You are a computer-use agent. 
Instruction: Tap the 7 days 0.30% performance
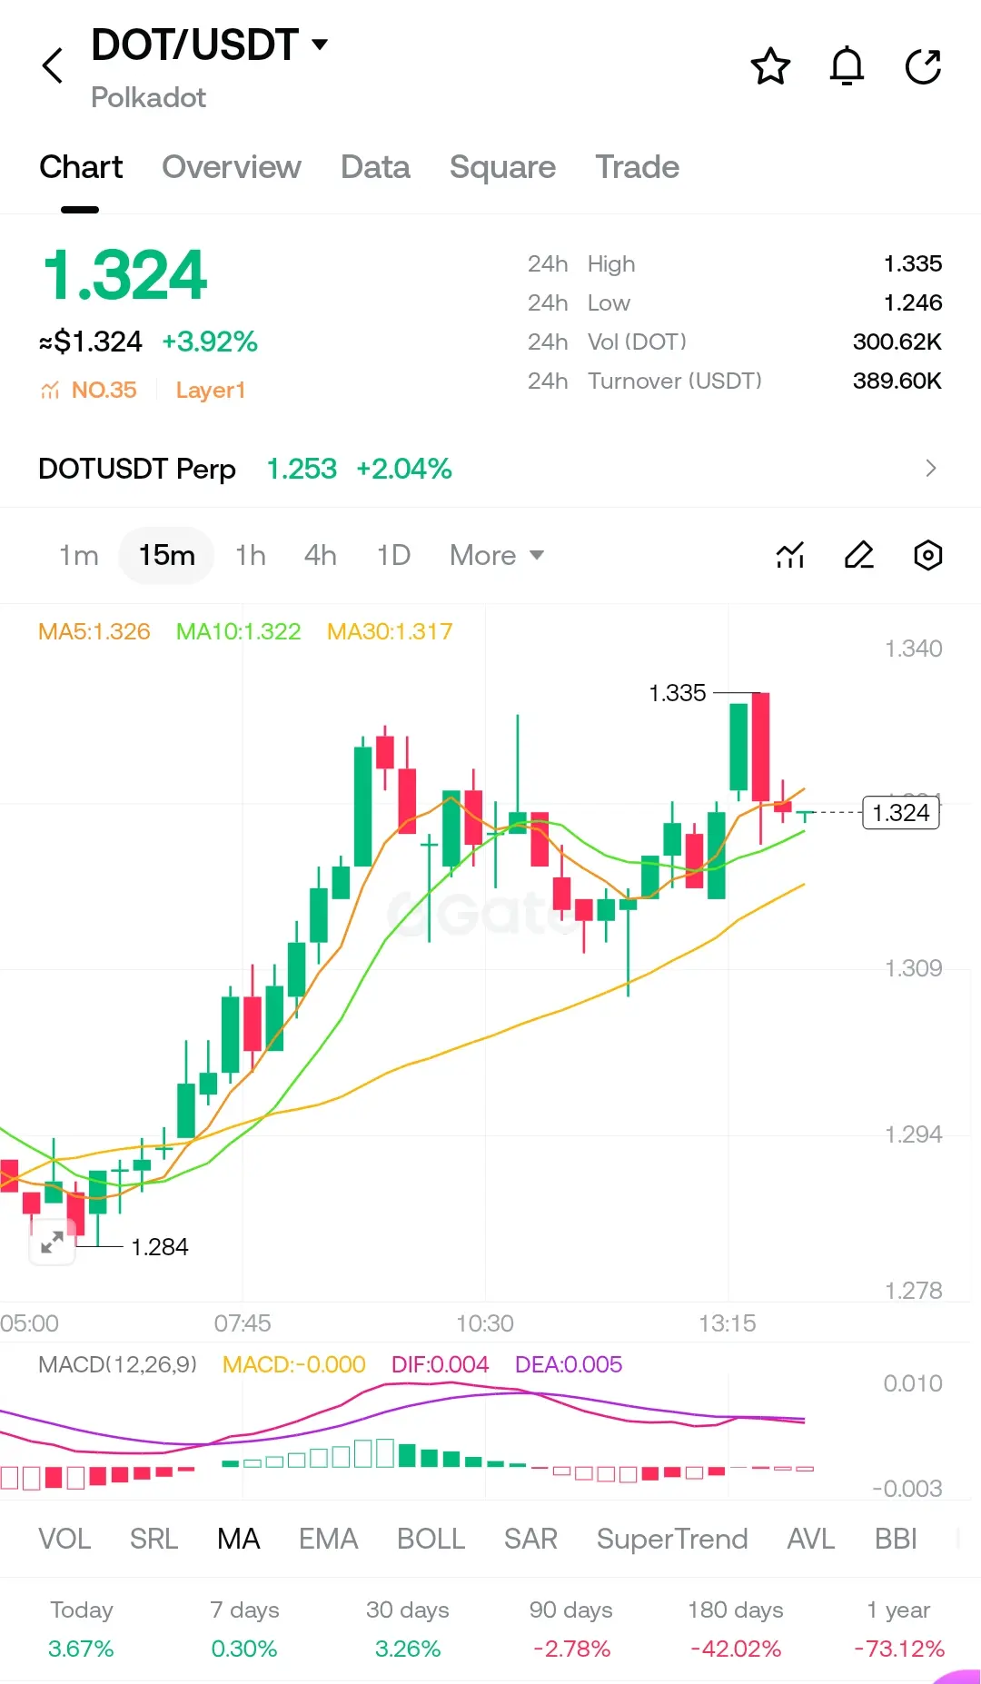[244, 1630]
